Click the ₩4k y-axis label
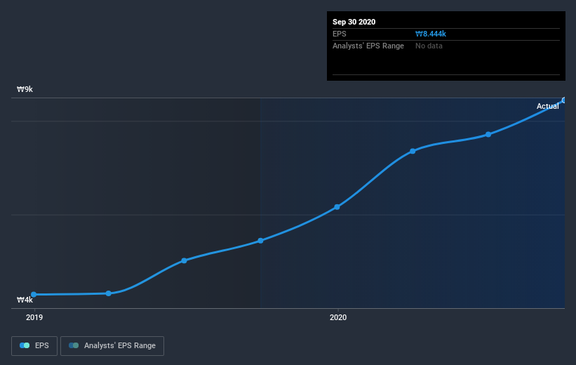This screenshot has height=365, width=576. click(x=25, y=300)
